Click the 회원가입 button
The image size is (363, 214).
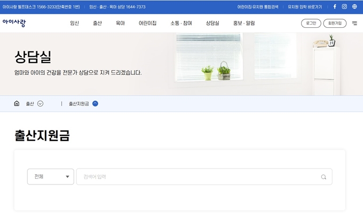click(x=335, y=23)
